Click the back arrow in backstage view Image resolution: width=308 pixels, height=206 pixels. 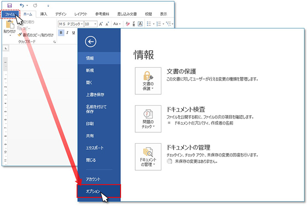click(91, 41)
